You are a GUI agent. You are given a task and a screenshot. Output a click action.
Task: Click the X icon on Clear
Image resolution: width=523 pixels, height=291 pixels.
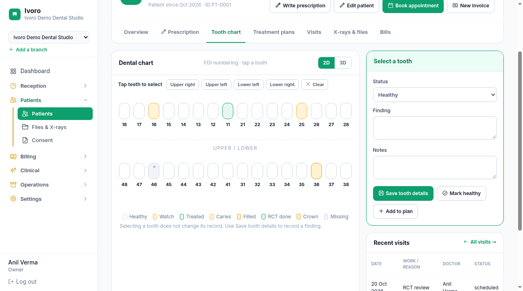click(x=308, y=84)
